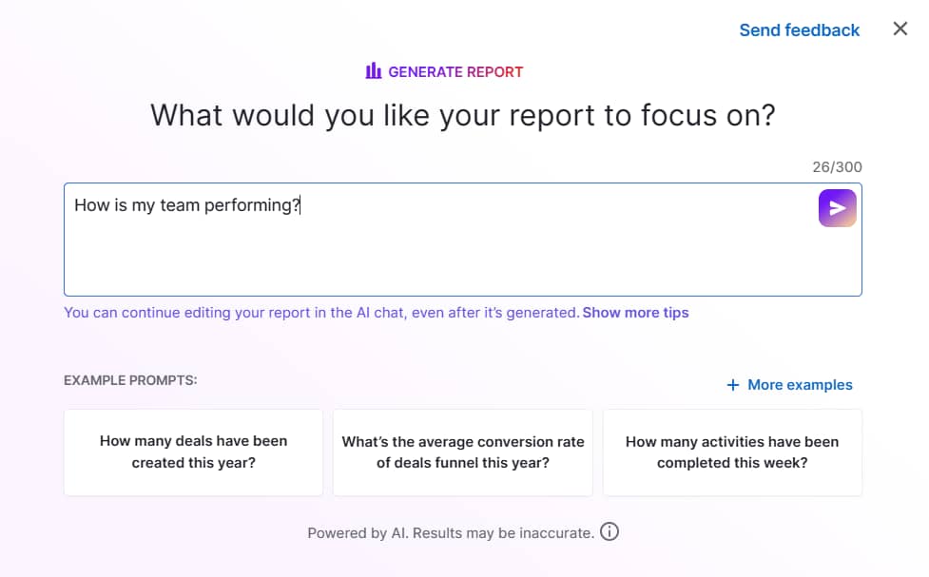
Task: Tap the blue plus sign near example prompts
Action: pyautogui.click(x=732, y=384)
